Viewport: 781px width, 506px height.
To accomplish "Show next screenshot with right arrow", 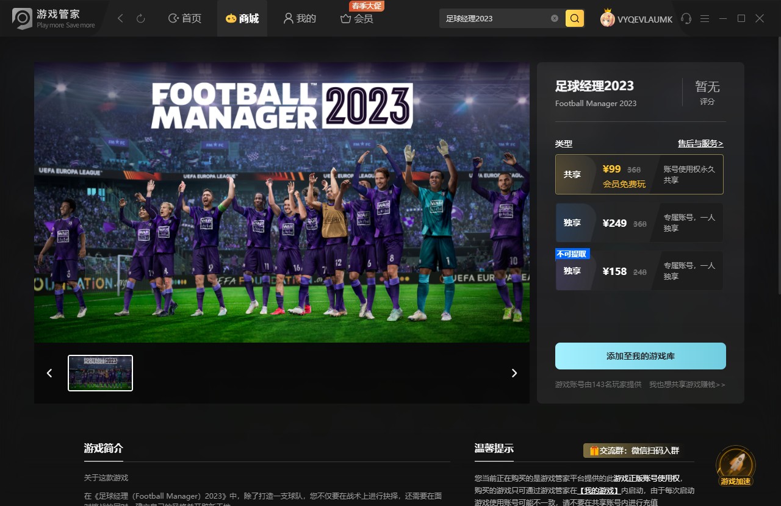I will click(514, 373).
